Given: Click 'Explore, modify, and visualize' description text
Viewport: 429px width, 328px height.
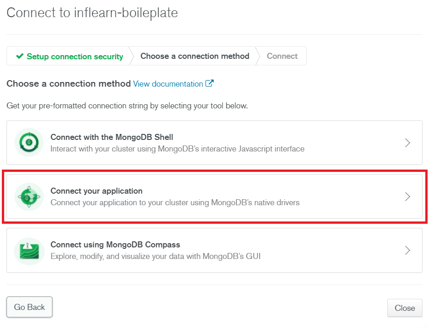Looking at the screenshot, I should [155, 256].
